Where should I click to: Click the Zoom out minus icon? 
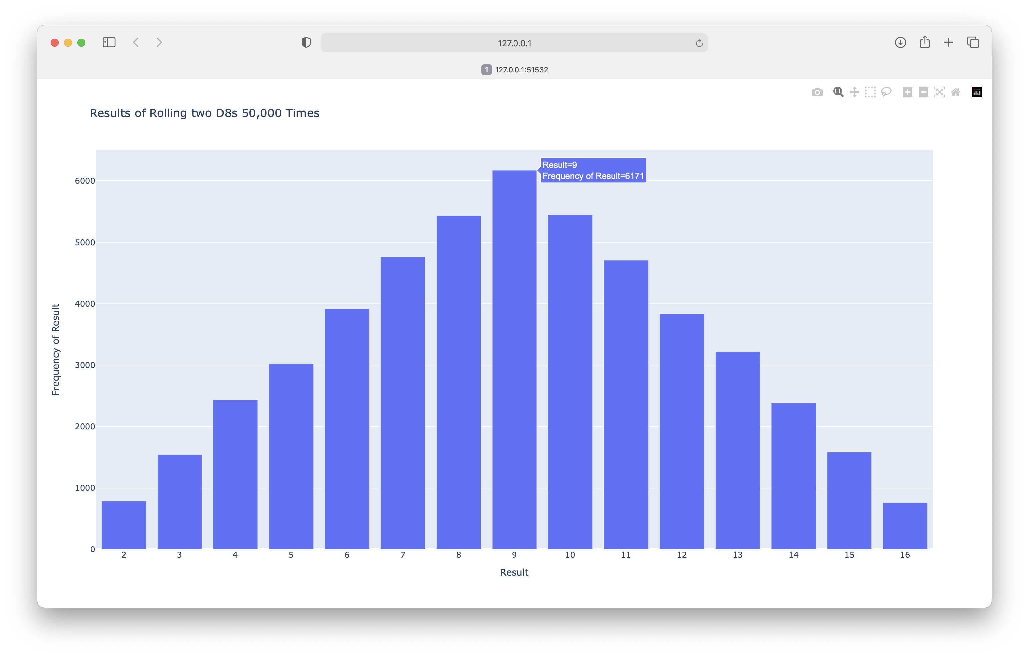pos(923,92)
